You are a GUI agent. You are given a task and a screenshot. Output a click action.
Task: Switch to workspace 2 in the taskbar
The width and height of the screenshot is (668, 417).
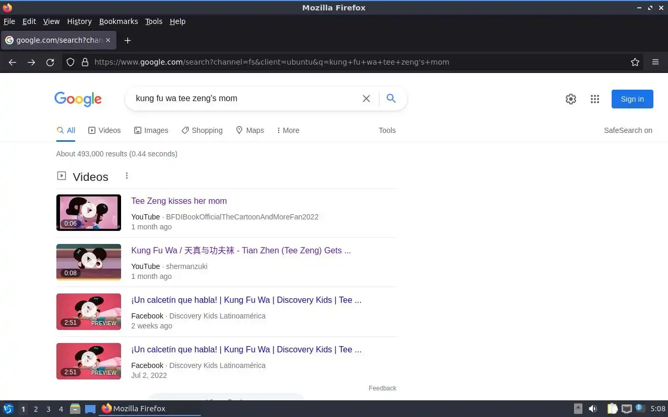click(x=35, y=409)
